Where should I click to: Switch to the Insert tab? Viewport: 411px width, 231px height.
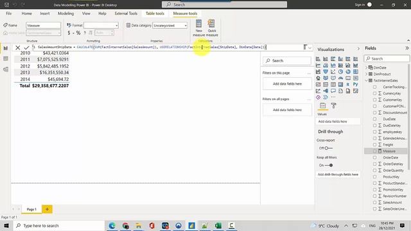[44, 13]
